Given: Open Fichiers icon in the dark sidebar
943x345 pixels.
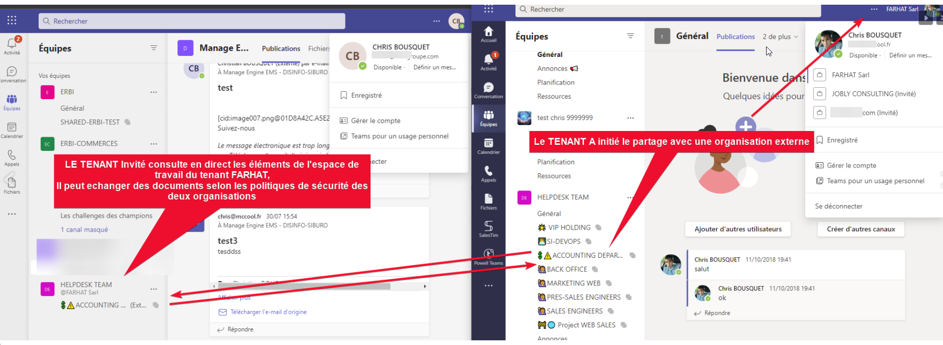Looking at the screenshot, I should tap(488, 201).
